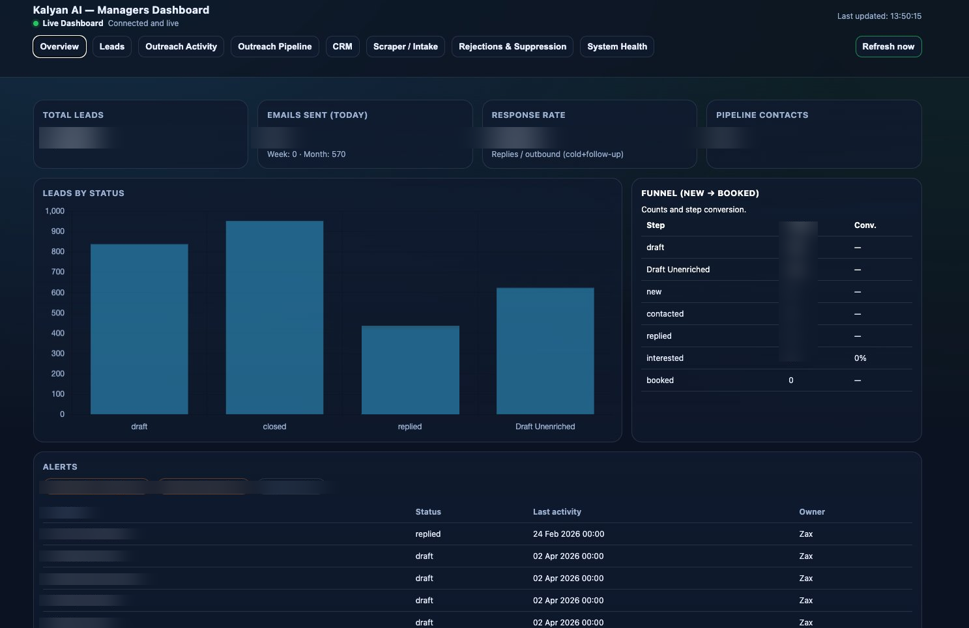Viewport: 969px width, 628px height.
Task: Click the 'replied' status cell in alerts table
Action: 428,534
